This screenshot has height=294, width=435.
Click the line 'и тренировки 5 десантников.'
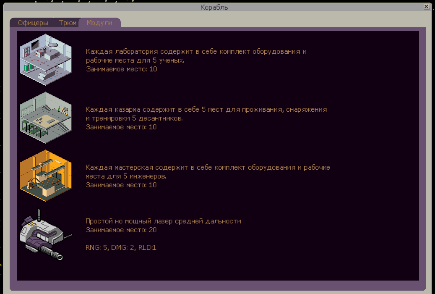coord(134,118)
